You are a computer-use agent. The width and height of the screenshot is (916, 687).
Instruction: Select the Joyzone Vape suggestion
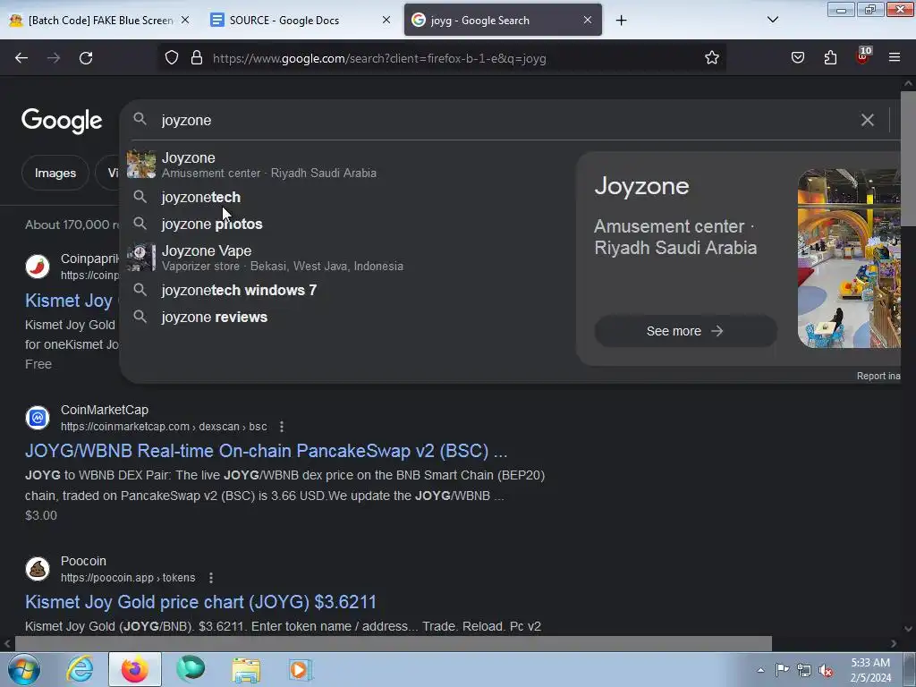347,258
